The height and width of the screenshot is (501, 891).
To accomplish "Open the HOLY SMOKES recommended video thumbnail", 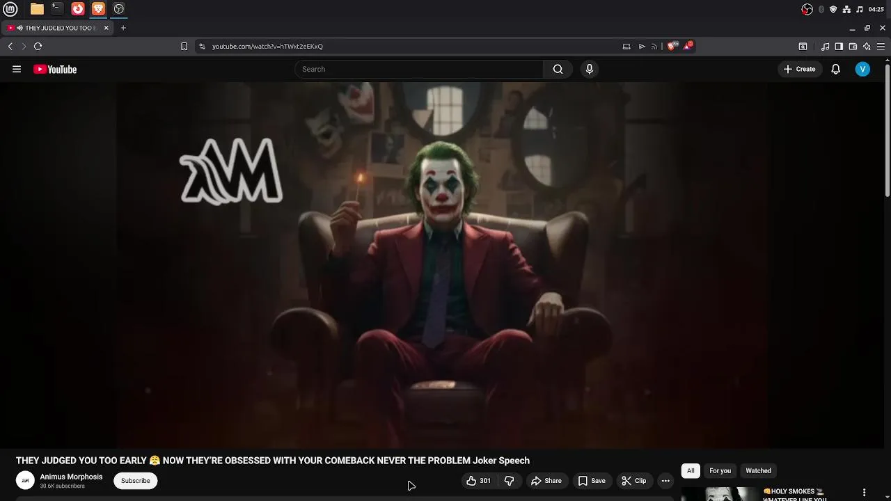I will click(720, 493).
